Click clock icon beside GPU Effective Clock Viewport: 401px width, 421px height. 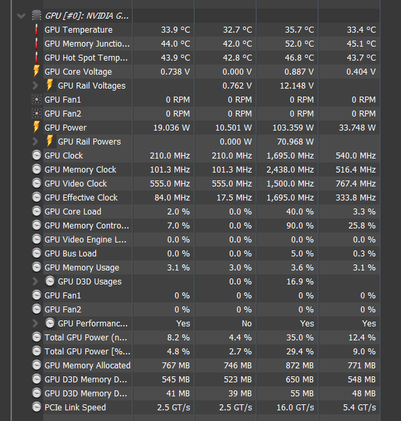[37, 197]
